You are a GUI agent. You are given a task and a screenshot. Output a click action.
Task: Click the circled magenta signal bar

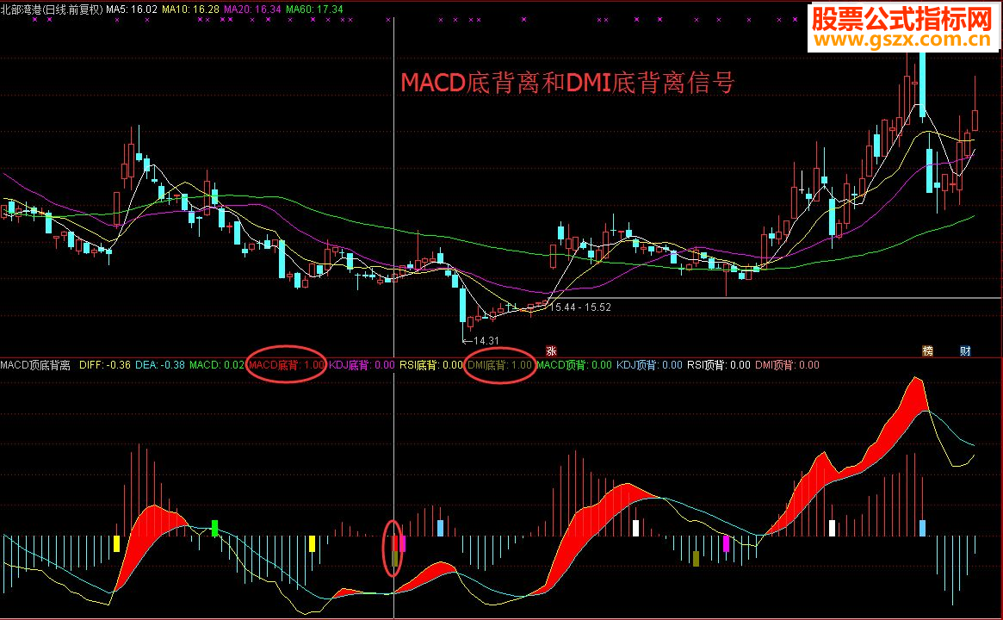pos(402,543)
